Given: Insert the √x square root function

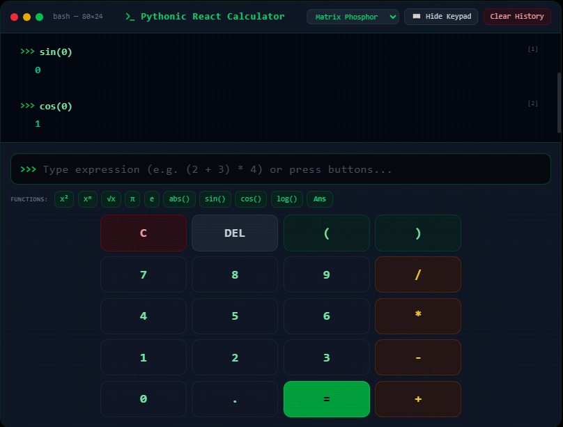Looking at the screenshot, I should click(x=111, y=199).
